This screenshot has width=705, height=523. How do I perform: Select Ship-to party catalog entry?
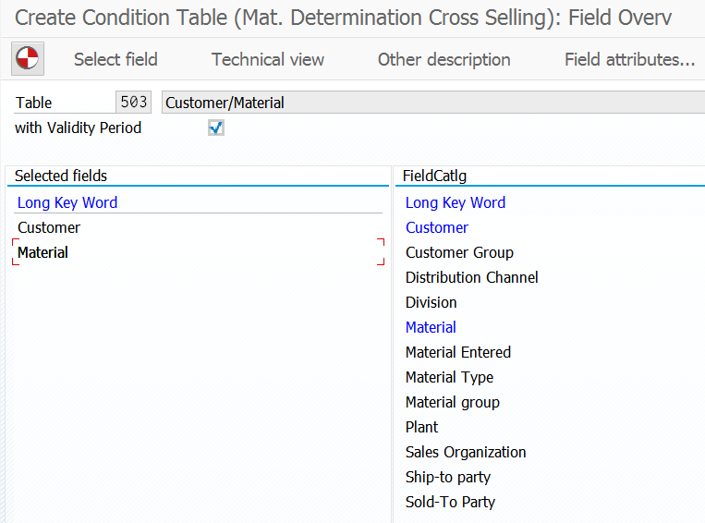click(x=448, y=477)
